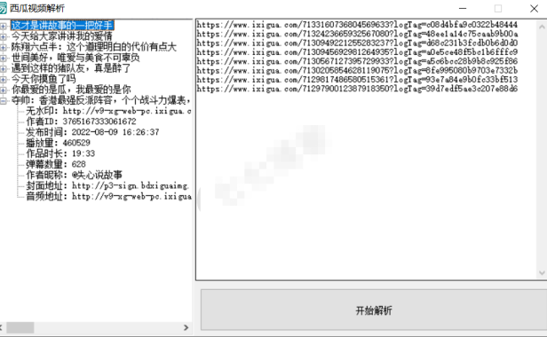Select the 夺帅：香港最强反派阵容 row

(x=101, y=101)
